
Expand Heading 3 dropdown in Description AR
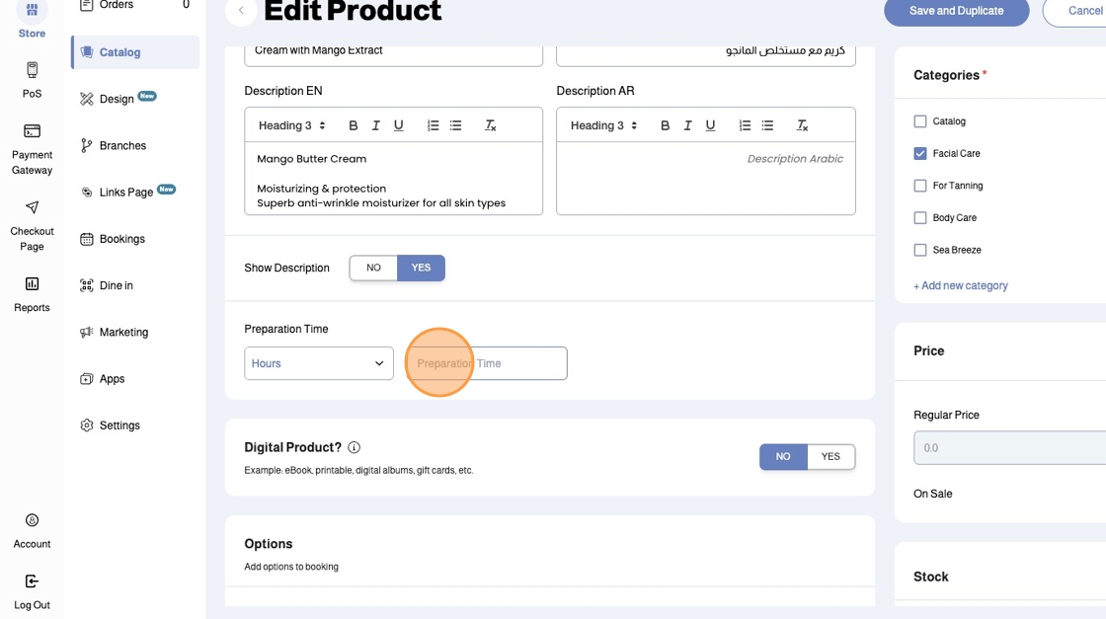pos(604,125)
